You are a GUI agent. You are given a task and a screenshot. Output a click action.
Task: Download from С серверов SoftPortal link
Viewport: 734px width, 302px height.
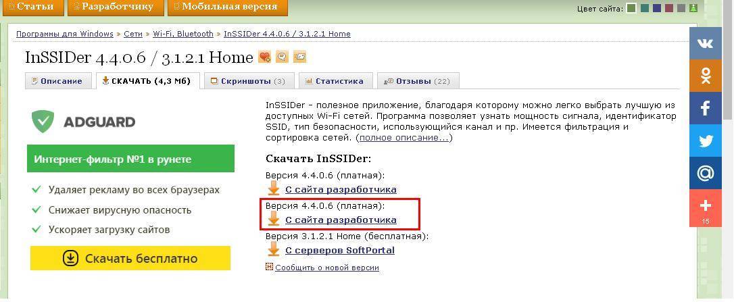pyautogui.click(x=340, y=250)
